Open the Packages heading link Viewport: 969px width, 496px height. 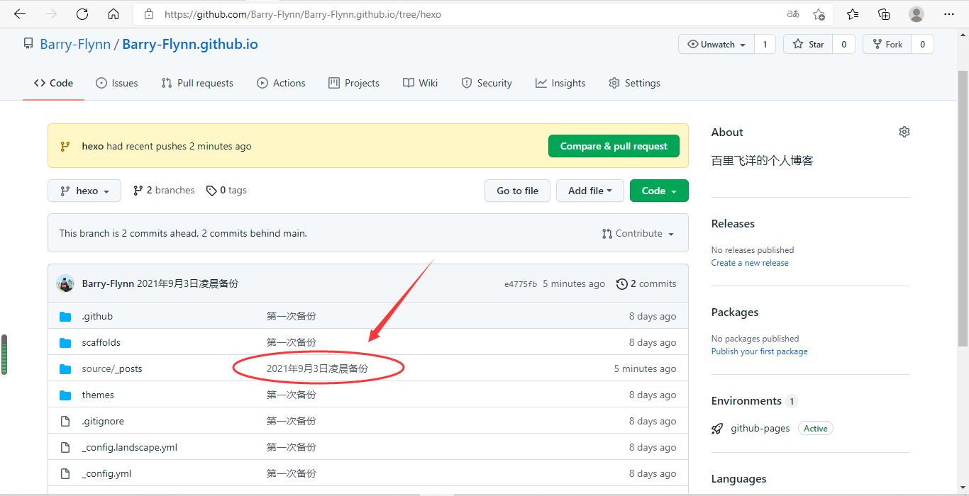(x=735, y=312)
